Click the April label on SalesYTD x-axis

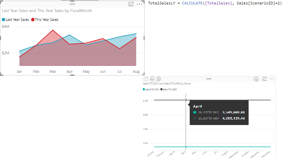(x=184, y=153)
